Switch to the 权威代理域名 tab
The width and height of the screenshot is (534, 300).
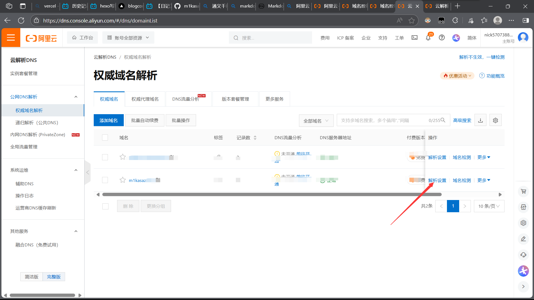[145, 99]
